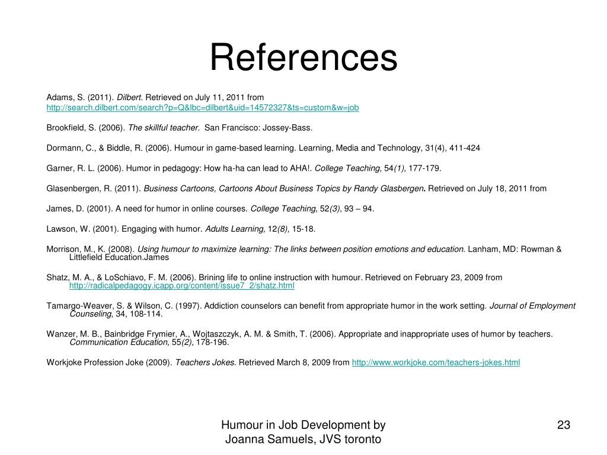The height and width of the screenshot is (455, 607).
Task: Click the slide number 23
Action: pos(563,425)
